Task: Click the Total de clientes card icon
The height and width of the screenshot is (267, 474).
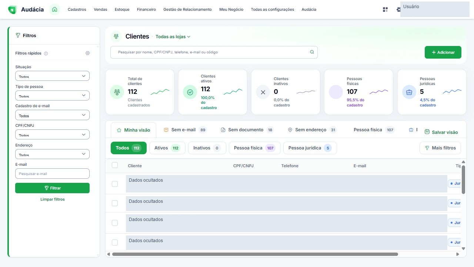Action: click(117, 92)
